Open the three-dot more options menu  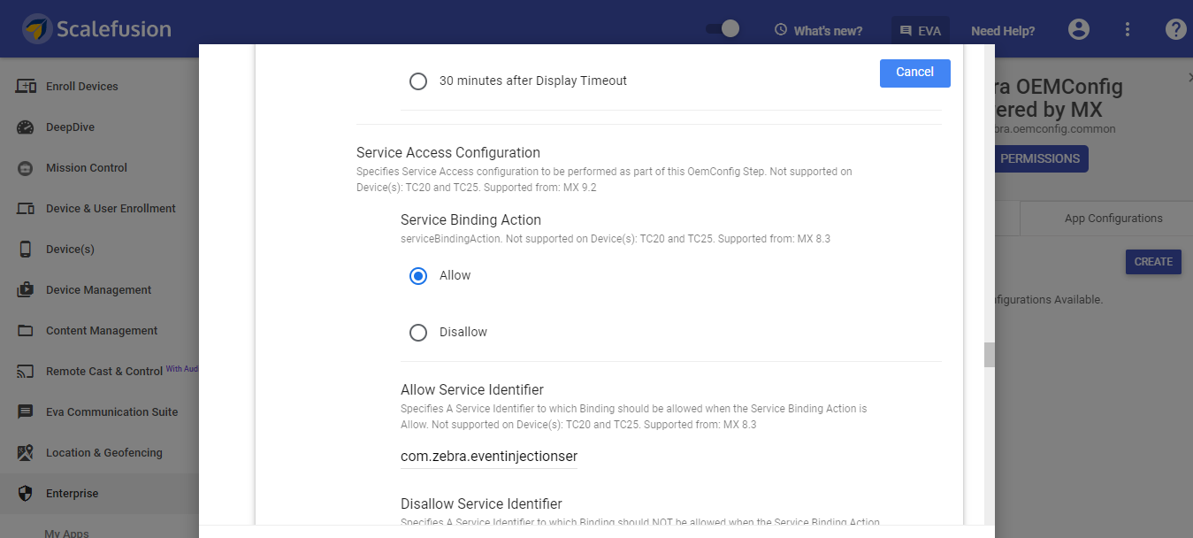[x=1128, y=29]
